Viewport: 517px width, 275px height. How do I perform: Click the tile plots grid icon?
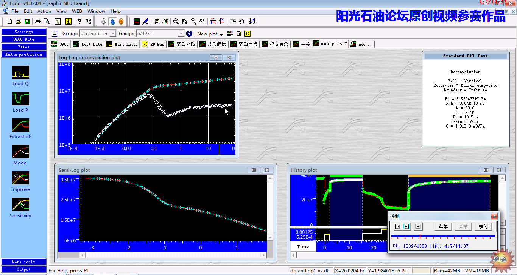point(230,34)
